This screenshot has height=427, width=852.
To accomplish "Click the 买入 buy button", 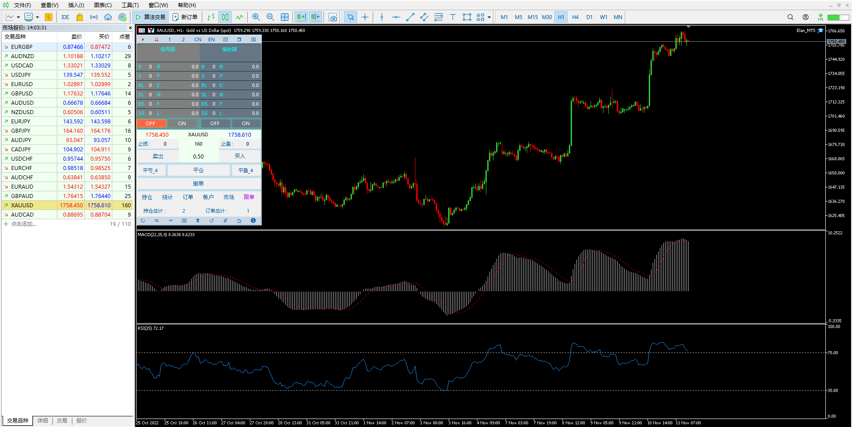I will coord(240,156).
